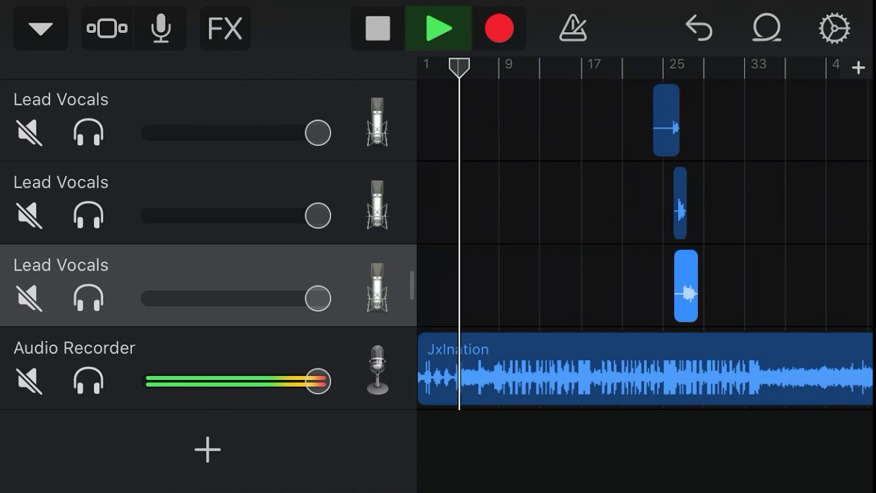Add song section with the ruler plus button
The height and width of the screenshot is (493, 876).
coord(858,67)
